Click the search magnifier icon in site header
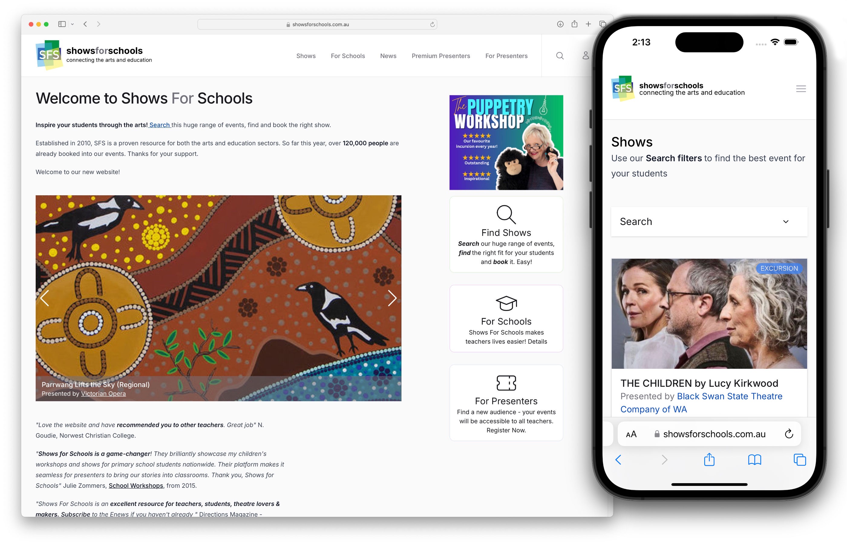847x545 pixels. 560,56
